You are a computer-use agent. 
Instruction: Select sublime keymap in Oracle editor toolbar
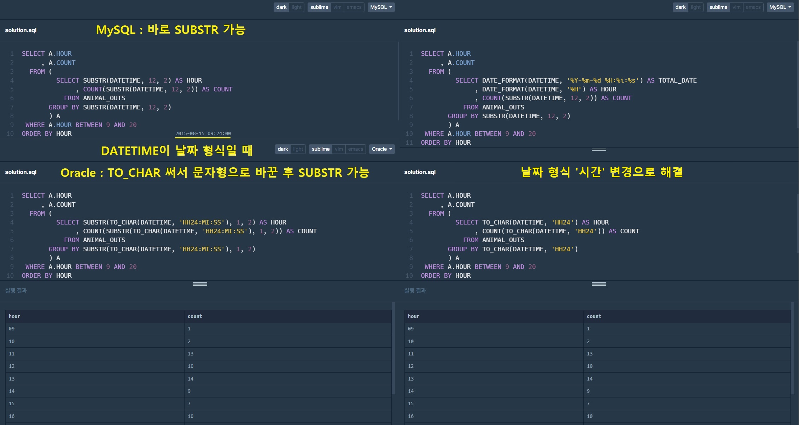(321, 149)
